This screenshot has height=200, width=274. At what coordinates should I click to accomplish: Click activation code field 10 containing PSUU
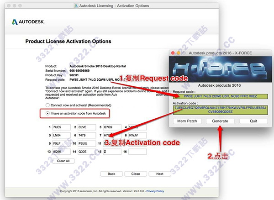tap(87, 143)
